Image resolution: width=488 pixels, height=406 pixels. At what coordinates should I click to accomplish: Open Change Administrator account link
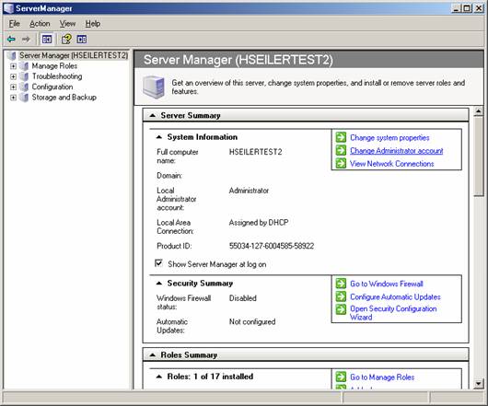point(397,151)
